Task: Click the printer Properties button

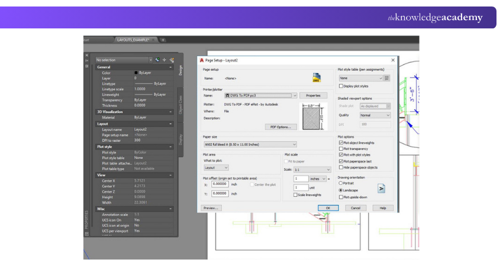Action: click(x=313, y=96)
